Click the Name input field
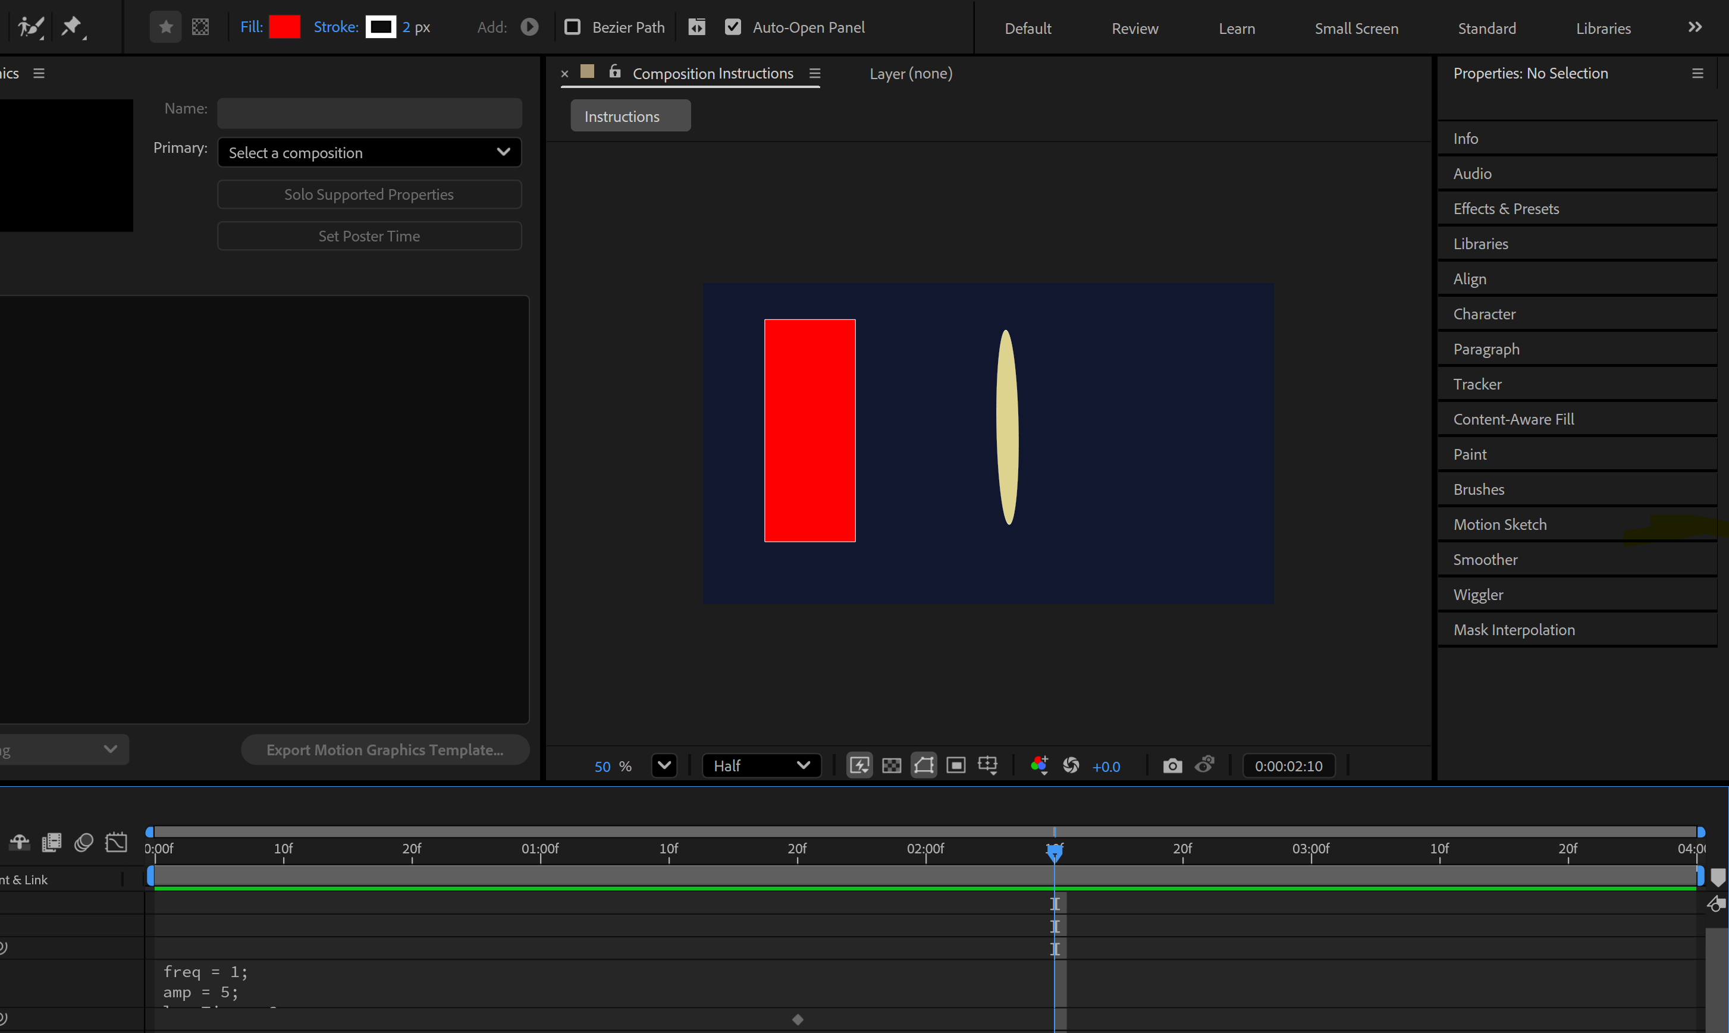This screenshot has width=1729, height=1033. click(369, 113)
